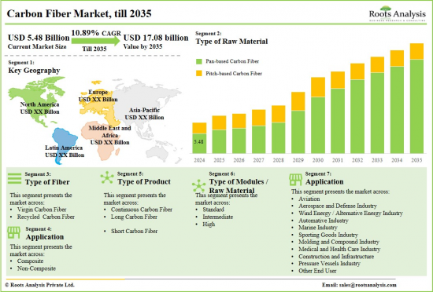Click 'Wind Energy / Alternative Energy Industry'
This screenshot has height=292, width=433.
350,213
